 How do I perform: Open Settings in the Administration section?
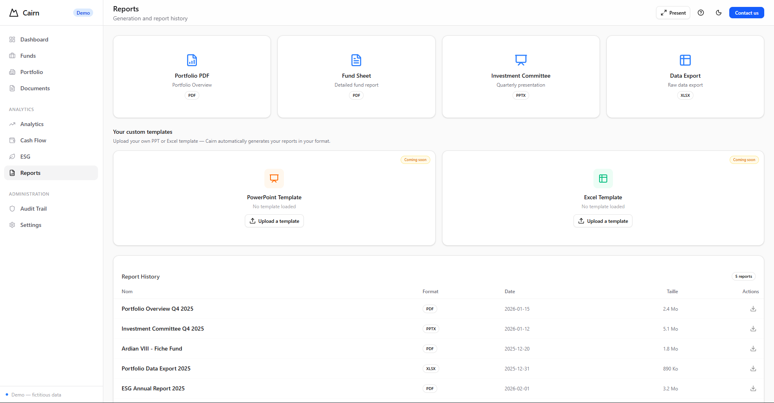click(31, 225)
